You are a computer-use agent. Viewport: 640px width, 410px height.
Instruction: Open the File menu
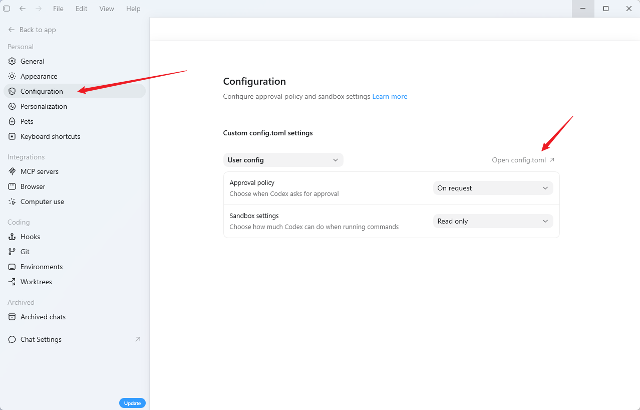click(x=58, y=9)
